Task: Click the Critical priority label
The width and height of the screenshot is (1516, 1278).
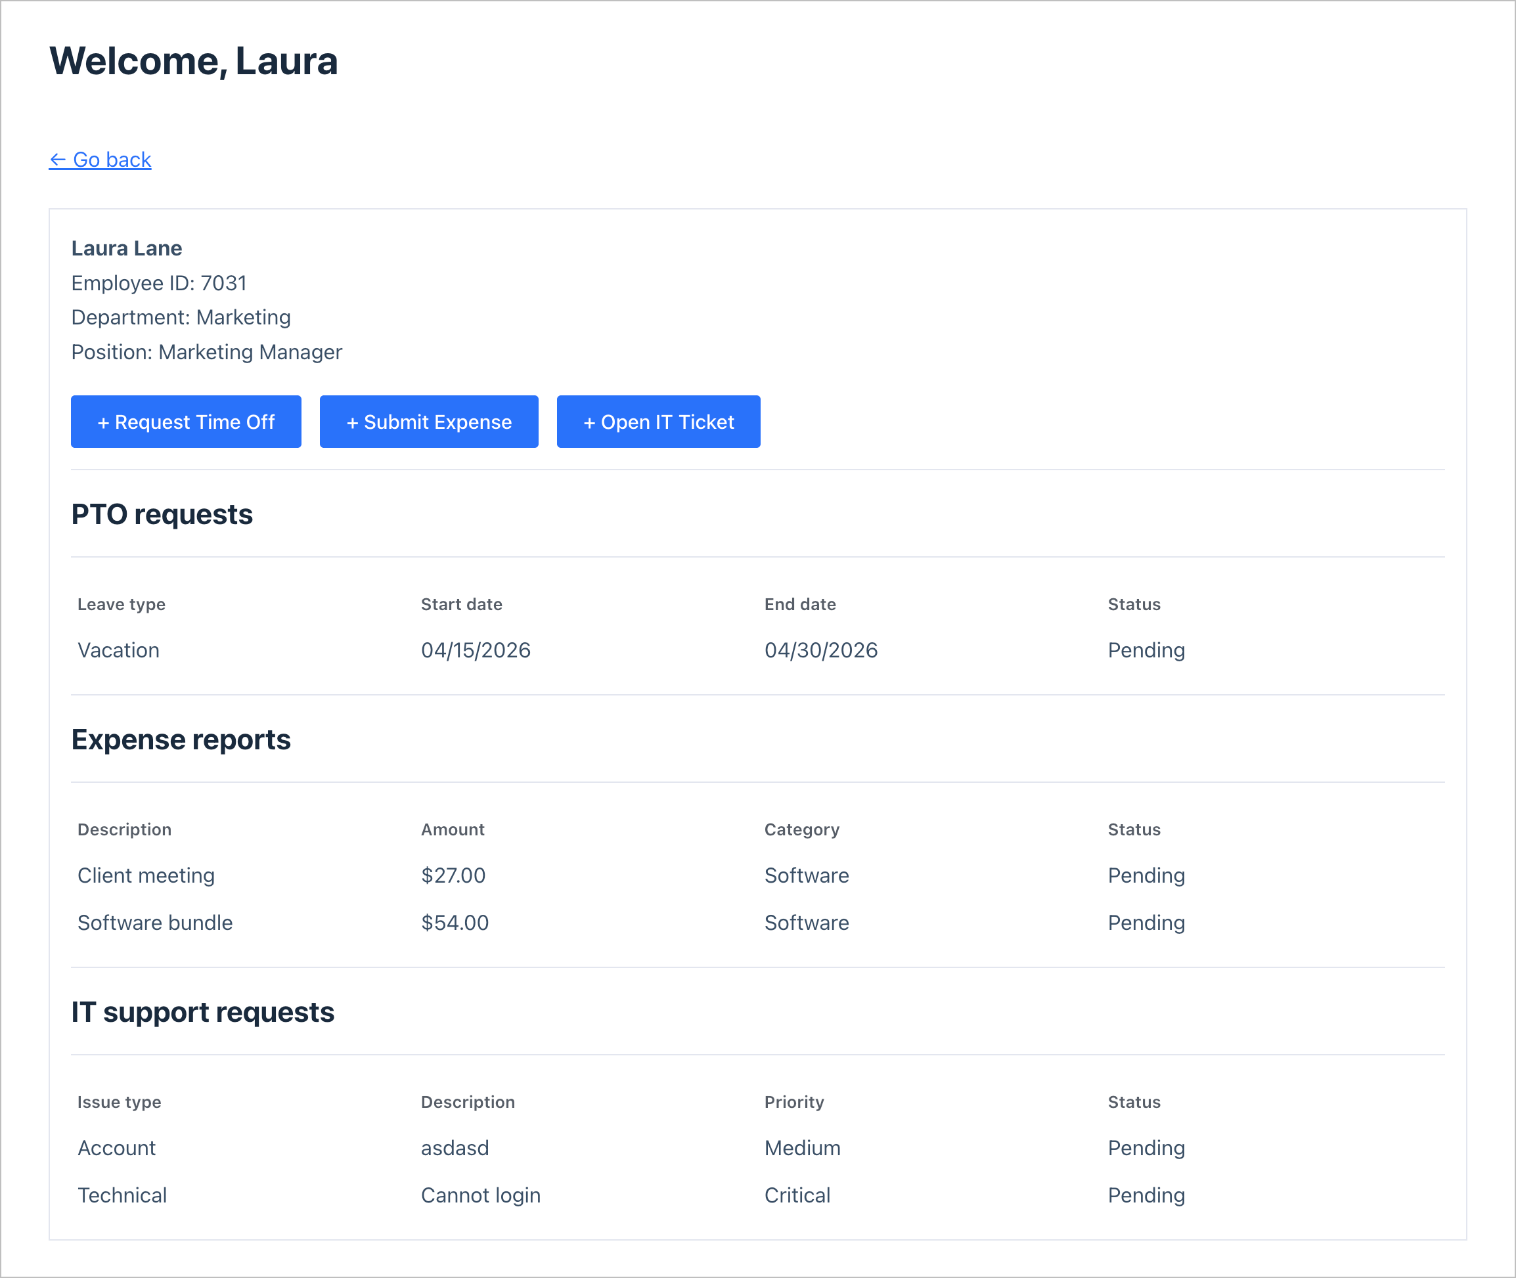Action: click(x=797, y=1195)
